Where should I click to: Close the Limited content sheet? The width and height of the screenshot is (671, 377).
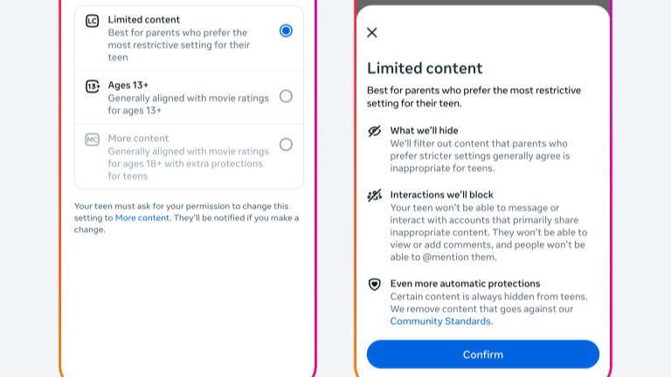coord(372,32)
